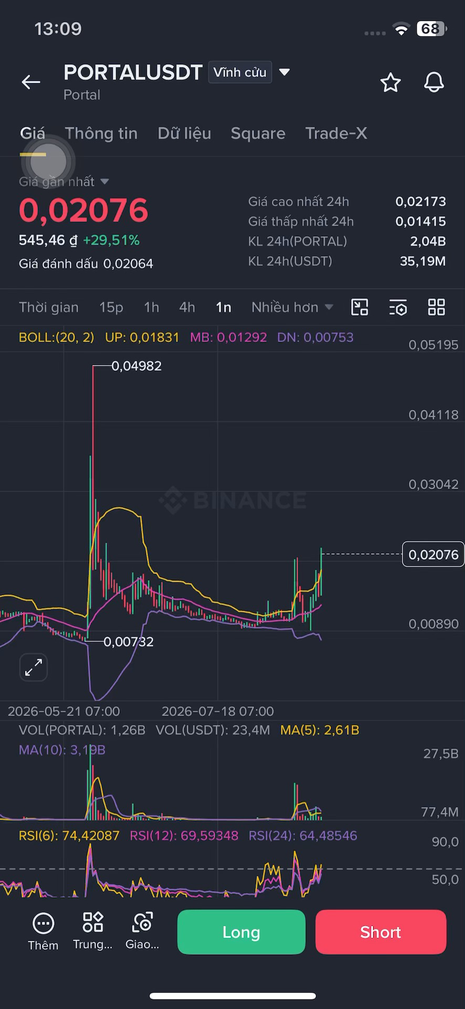This screenshot has width=465, height=1009.
Task: Tap the RSI(12): 69,59348 label
Action: coord(184,836)
